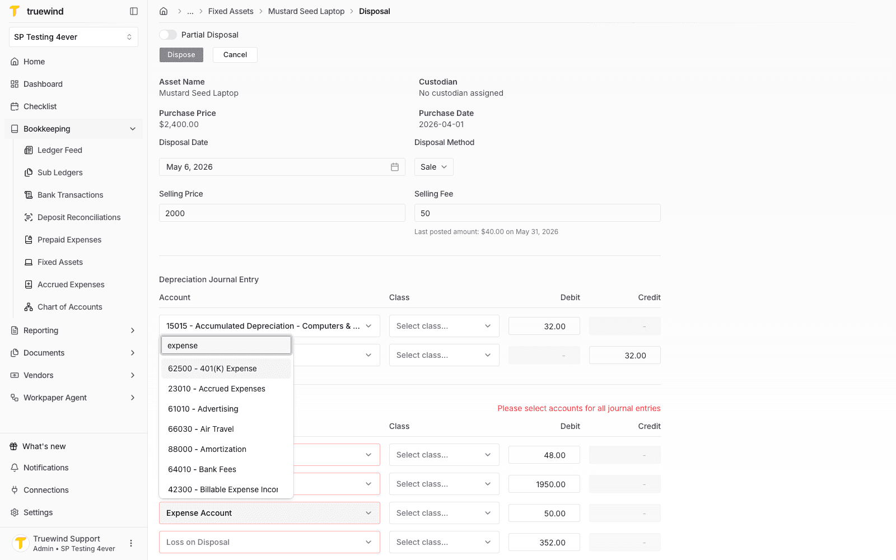Open Ledger Feed page
The image size is (896, 560).
[60, 150]
